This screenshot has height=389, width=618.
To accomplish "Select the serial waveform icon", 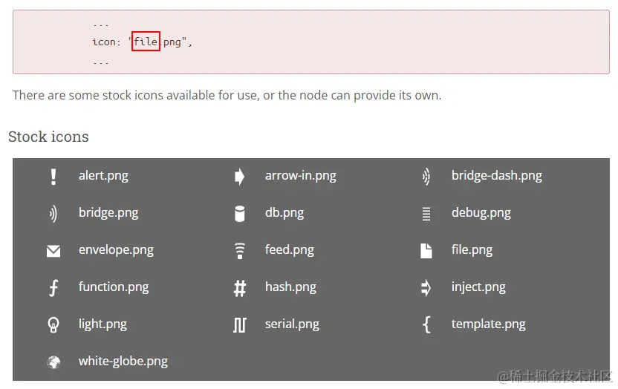I will pyautogui.click(x=239, y=325).
